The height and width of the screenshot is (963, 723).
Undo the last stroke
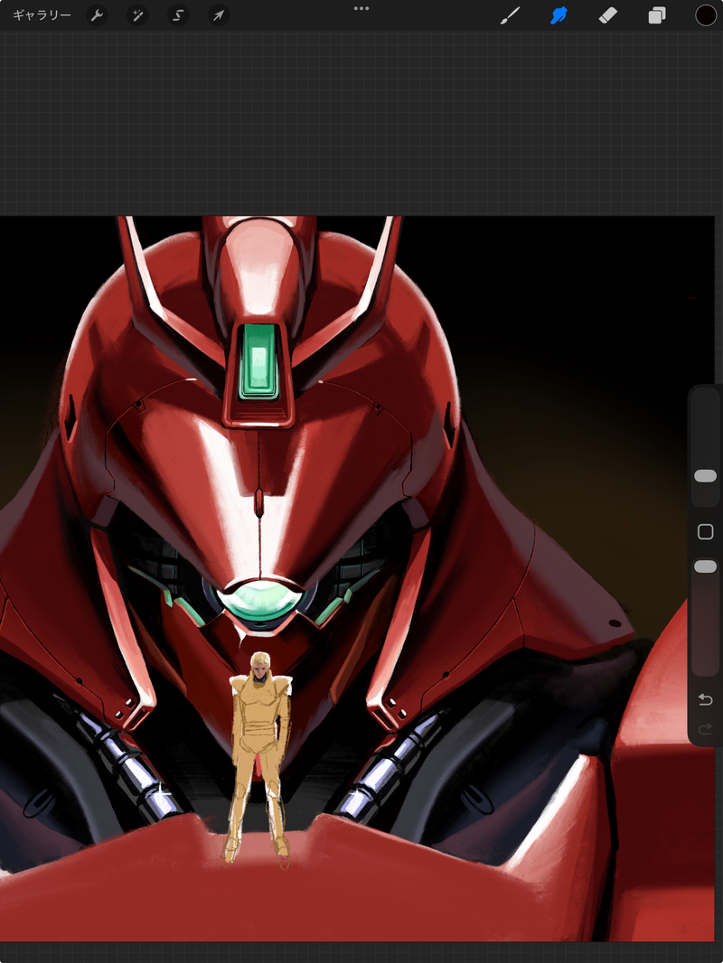point(705,699)
